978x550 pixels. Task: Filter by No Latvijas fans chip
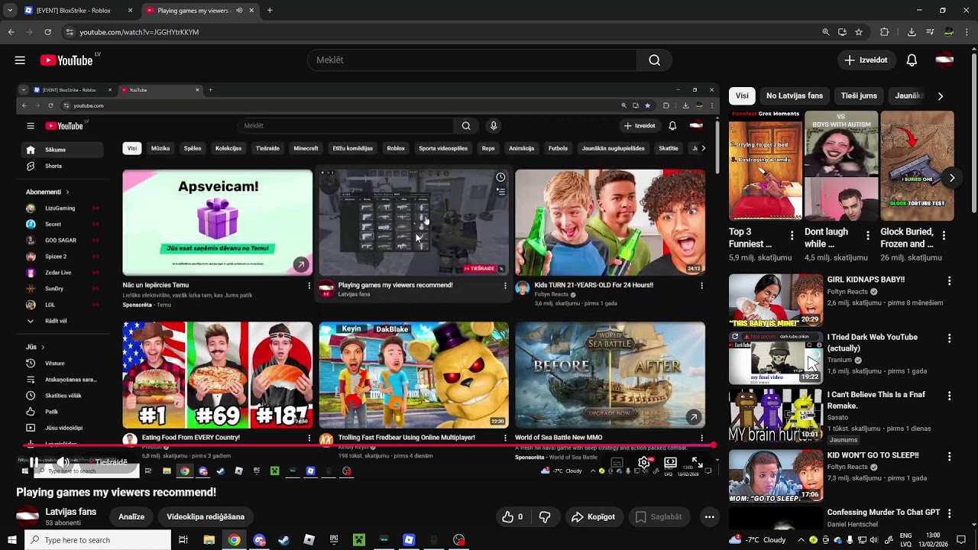(x=795, y=96)
